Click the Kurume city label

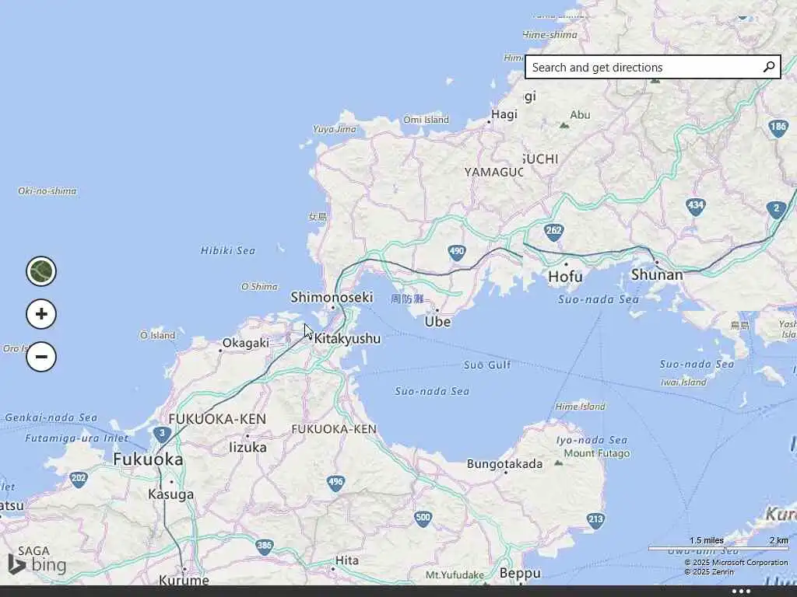click(x=184, y=580)
